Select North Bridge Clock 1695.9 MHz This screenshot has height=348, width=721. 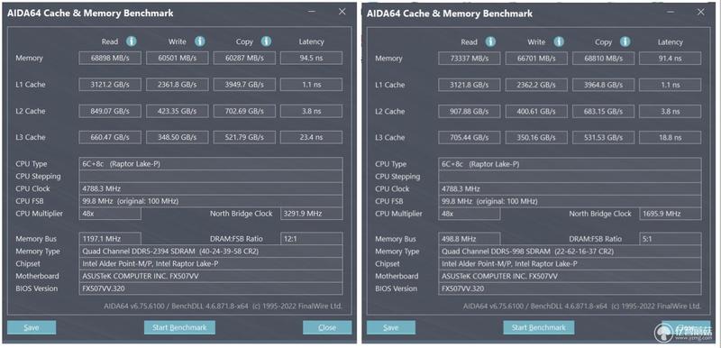click(x=671, y=214)
